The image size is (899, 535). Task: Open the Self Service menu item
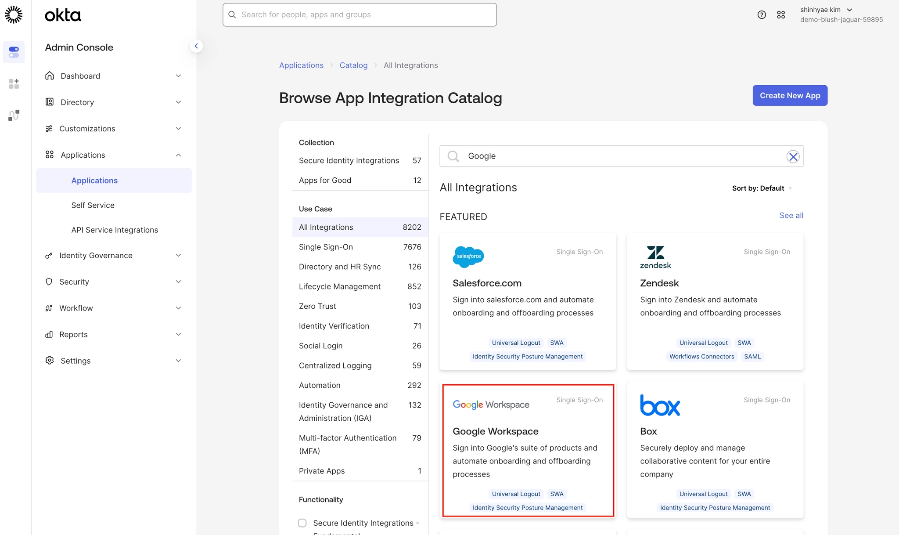[93, 205]
